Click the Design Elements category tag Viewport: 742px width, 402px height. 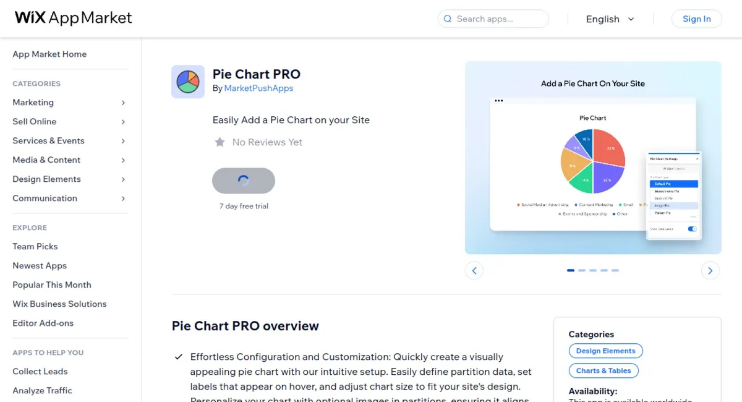click(605, 351)
